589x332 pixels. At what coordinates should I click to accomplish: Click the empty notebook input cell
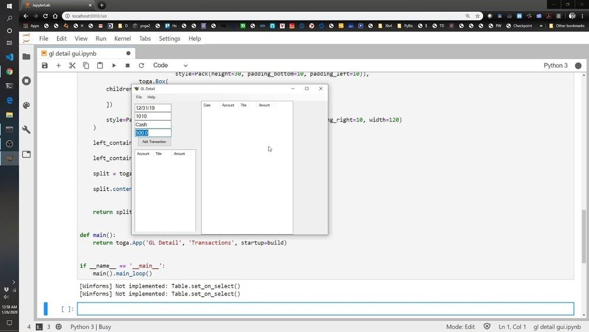point(325,309)
